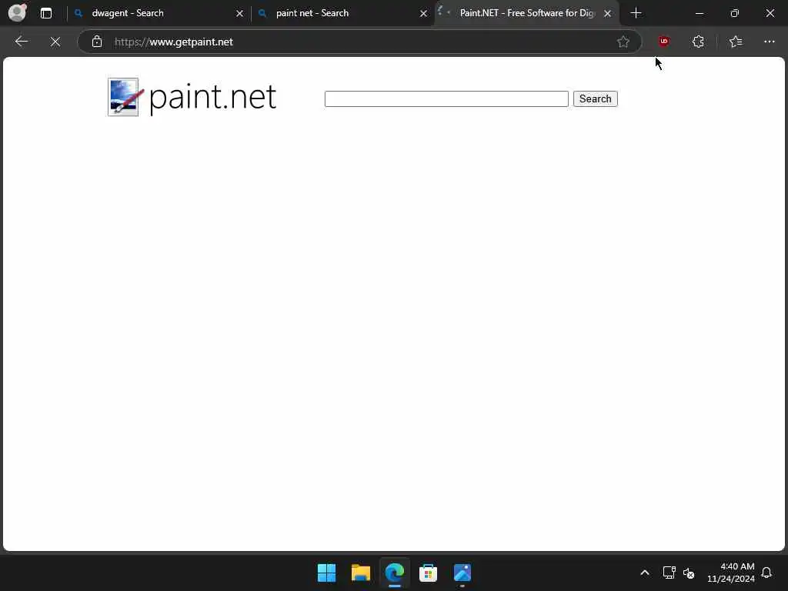Viewport: 788px width, 591px height.
Task: Open the Favorites list icon
Action: 736,42
